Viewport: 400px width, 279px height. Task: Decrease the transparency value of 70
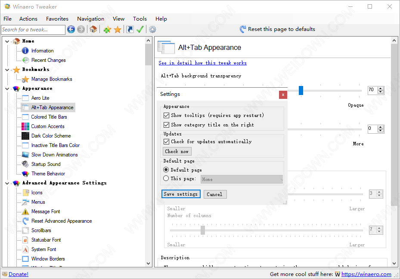point(381,92)
